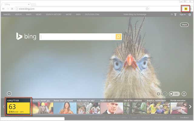The image size is (194, 121).
Task: Open the Legal footer link
Action: coord(134,118)
